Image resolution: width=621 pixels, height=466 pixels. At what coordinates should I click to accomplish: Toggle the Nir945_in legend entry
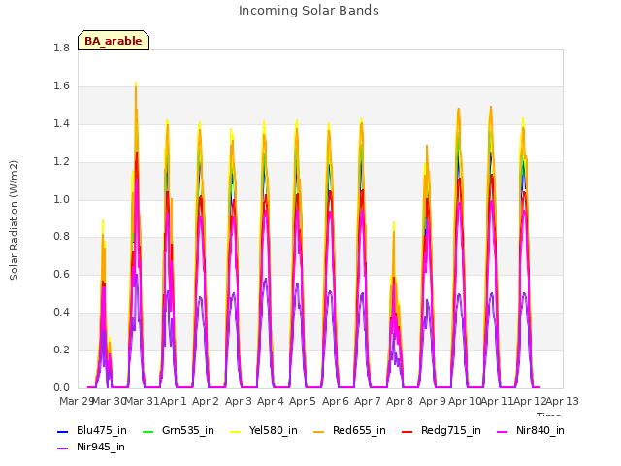91,447
